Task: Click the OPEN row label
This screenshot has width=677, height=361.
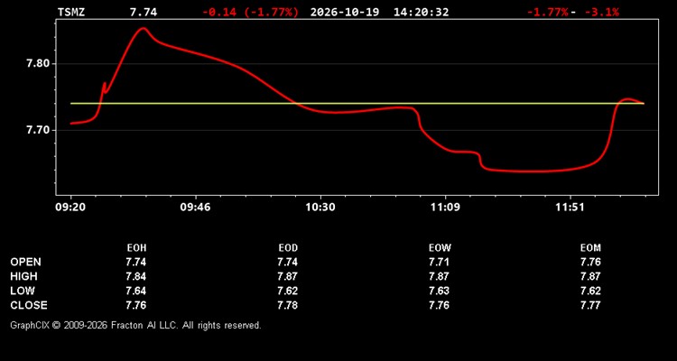Action: tap(26, 262)
